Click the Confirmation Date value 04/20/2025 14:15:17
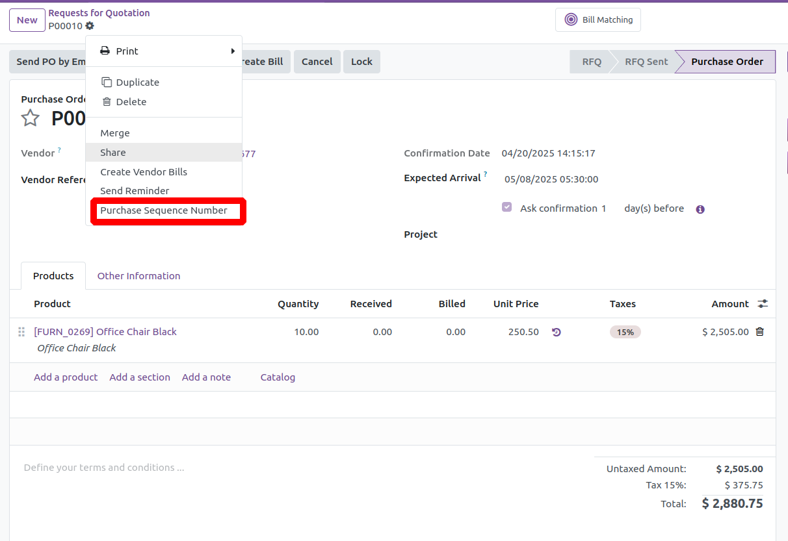Image resolution: width=788 pixels, height=541 pixels. click(x=549, y=154)
